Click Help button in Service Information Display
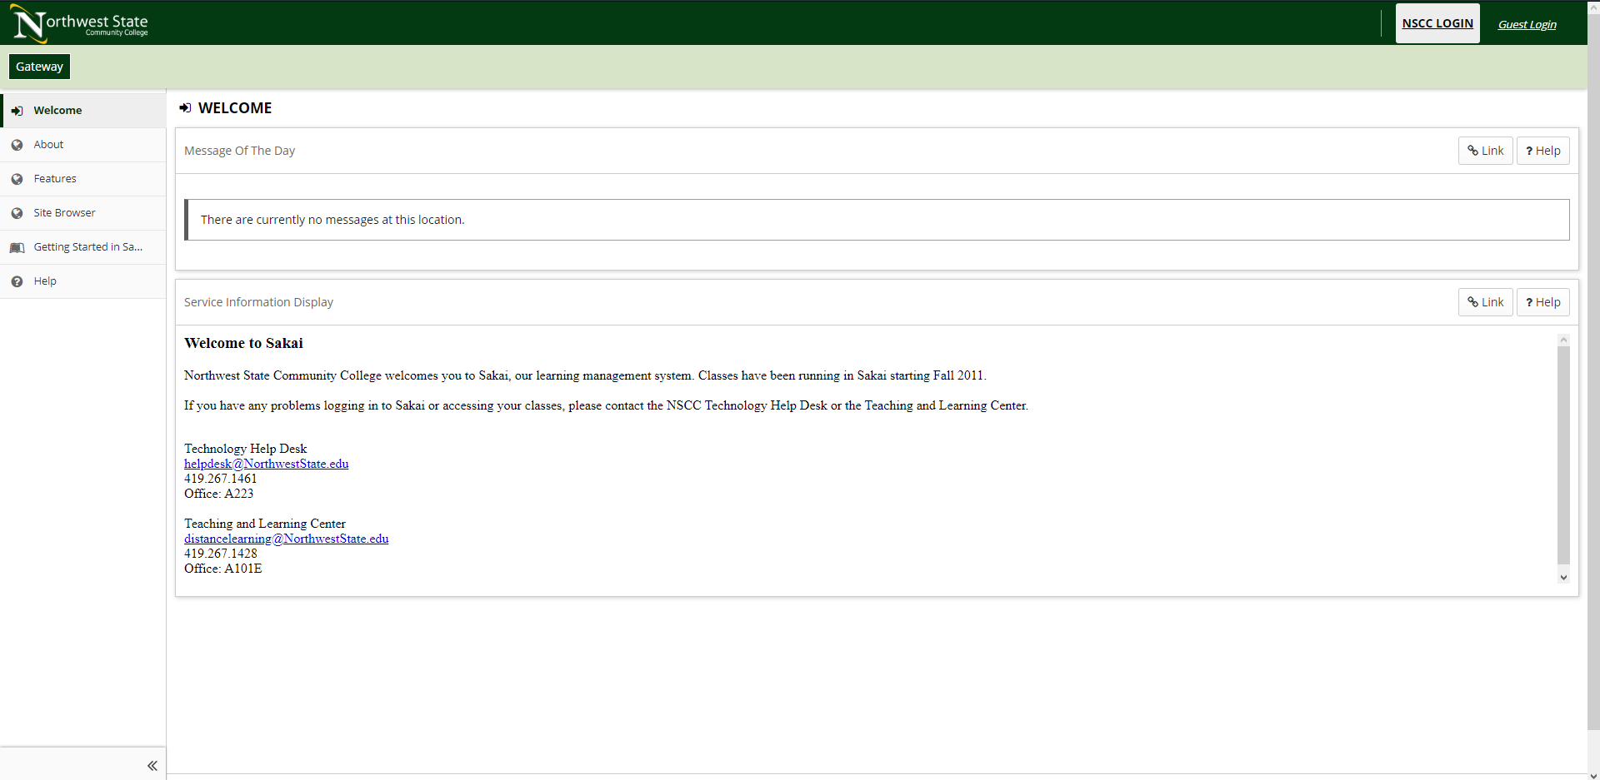Image resolution: width=1600 pixels, height=780 pixels. pos(1542,302)
